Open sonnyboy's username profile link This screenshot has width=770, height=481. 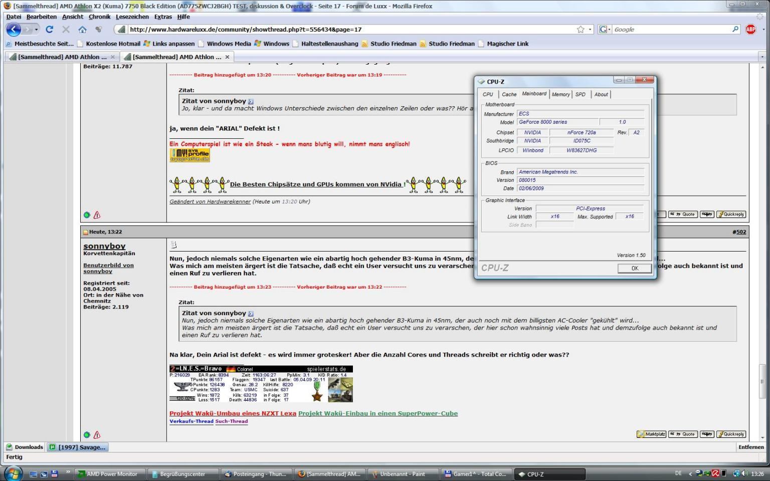tap(104, 246)
